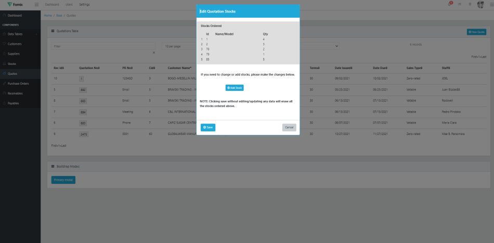Image resolution: width=494 pixels, height=243 pixels.
Task: Expand the dropdown right of the dialog
Action: pos(336,46)
